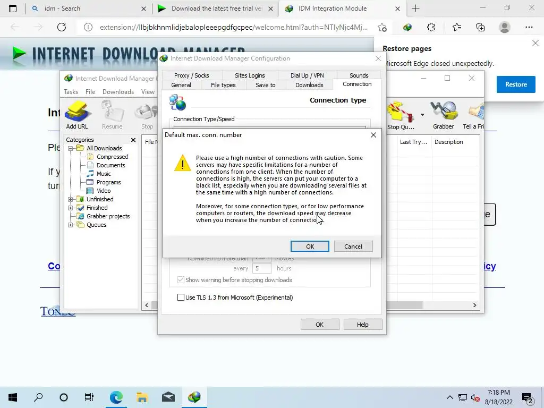Click the Stop toolbar icon
Viewport: 544px width, 408px height.
[x=148, y=115]
